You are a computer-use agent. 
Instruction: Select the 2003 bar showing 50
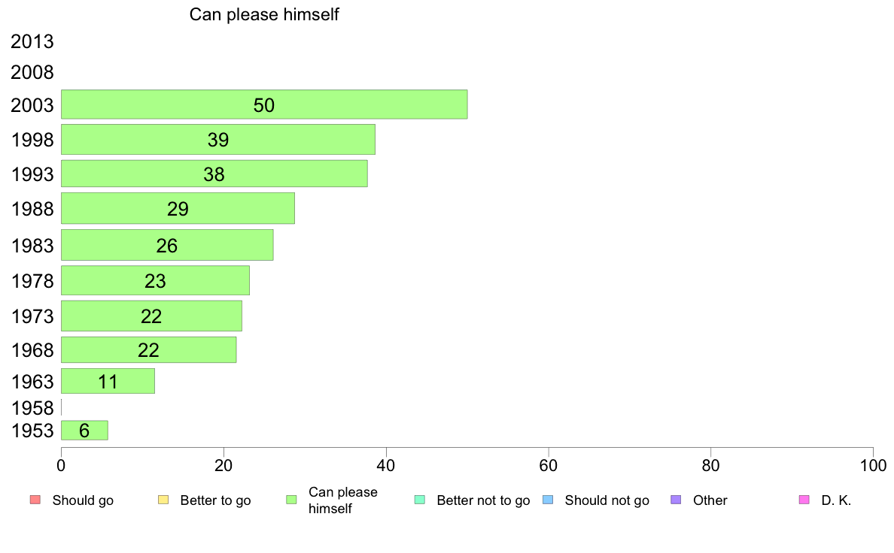click(x=264, y=104)
